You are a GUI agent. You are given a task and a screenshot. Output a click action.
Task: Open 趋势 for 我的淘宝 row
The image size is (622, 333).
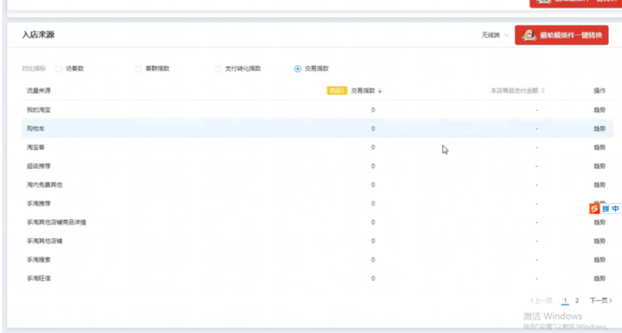tap(599, 110)
